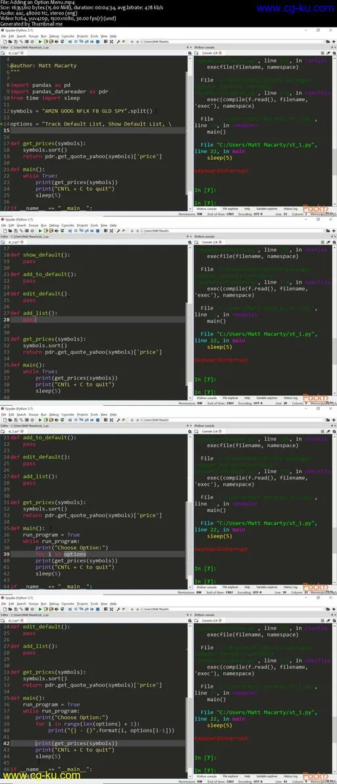
Task: Select IPython console bottom tab in 'import pandas' frame
Action: point(207,208)
